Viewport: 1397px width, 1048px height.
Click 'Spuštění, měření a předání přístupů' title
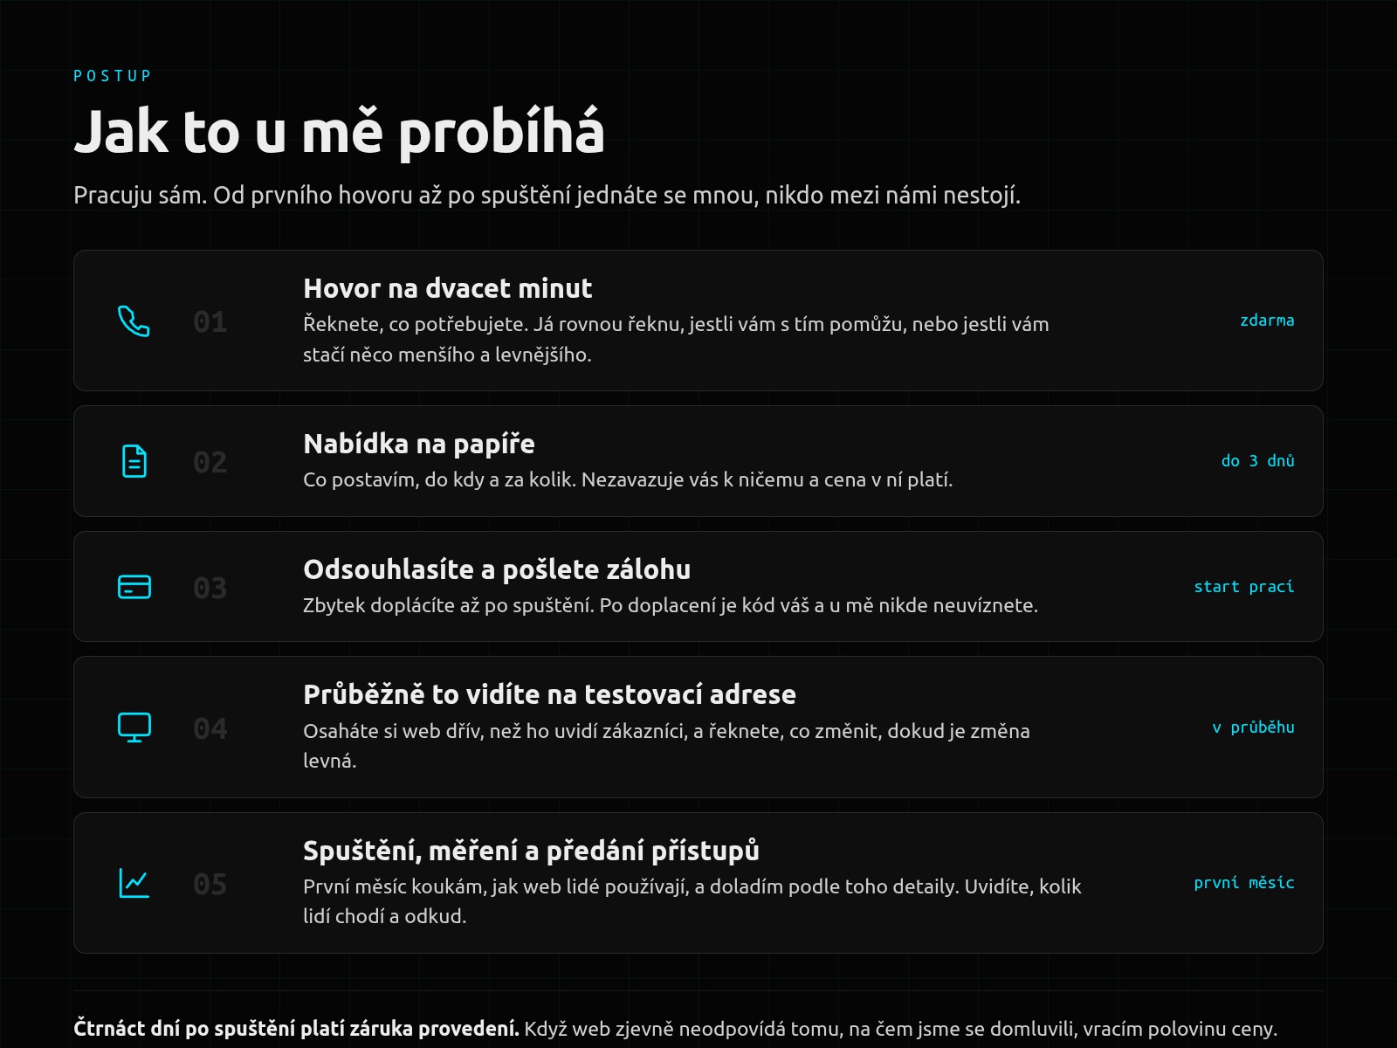(x=531, y=851)
